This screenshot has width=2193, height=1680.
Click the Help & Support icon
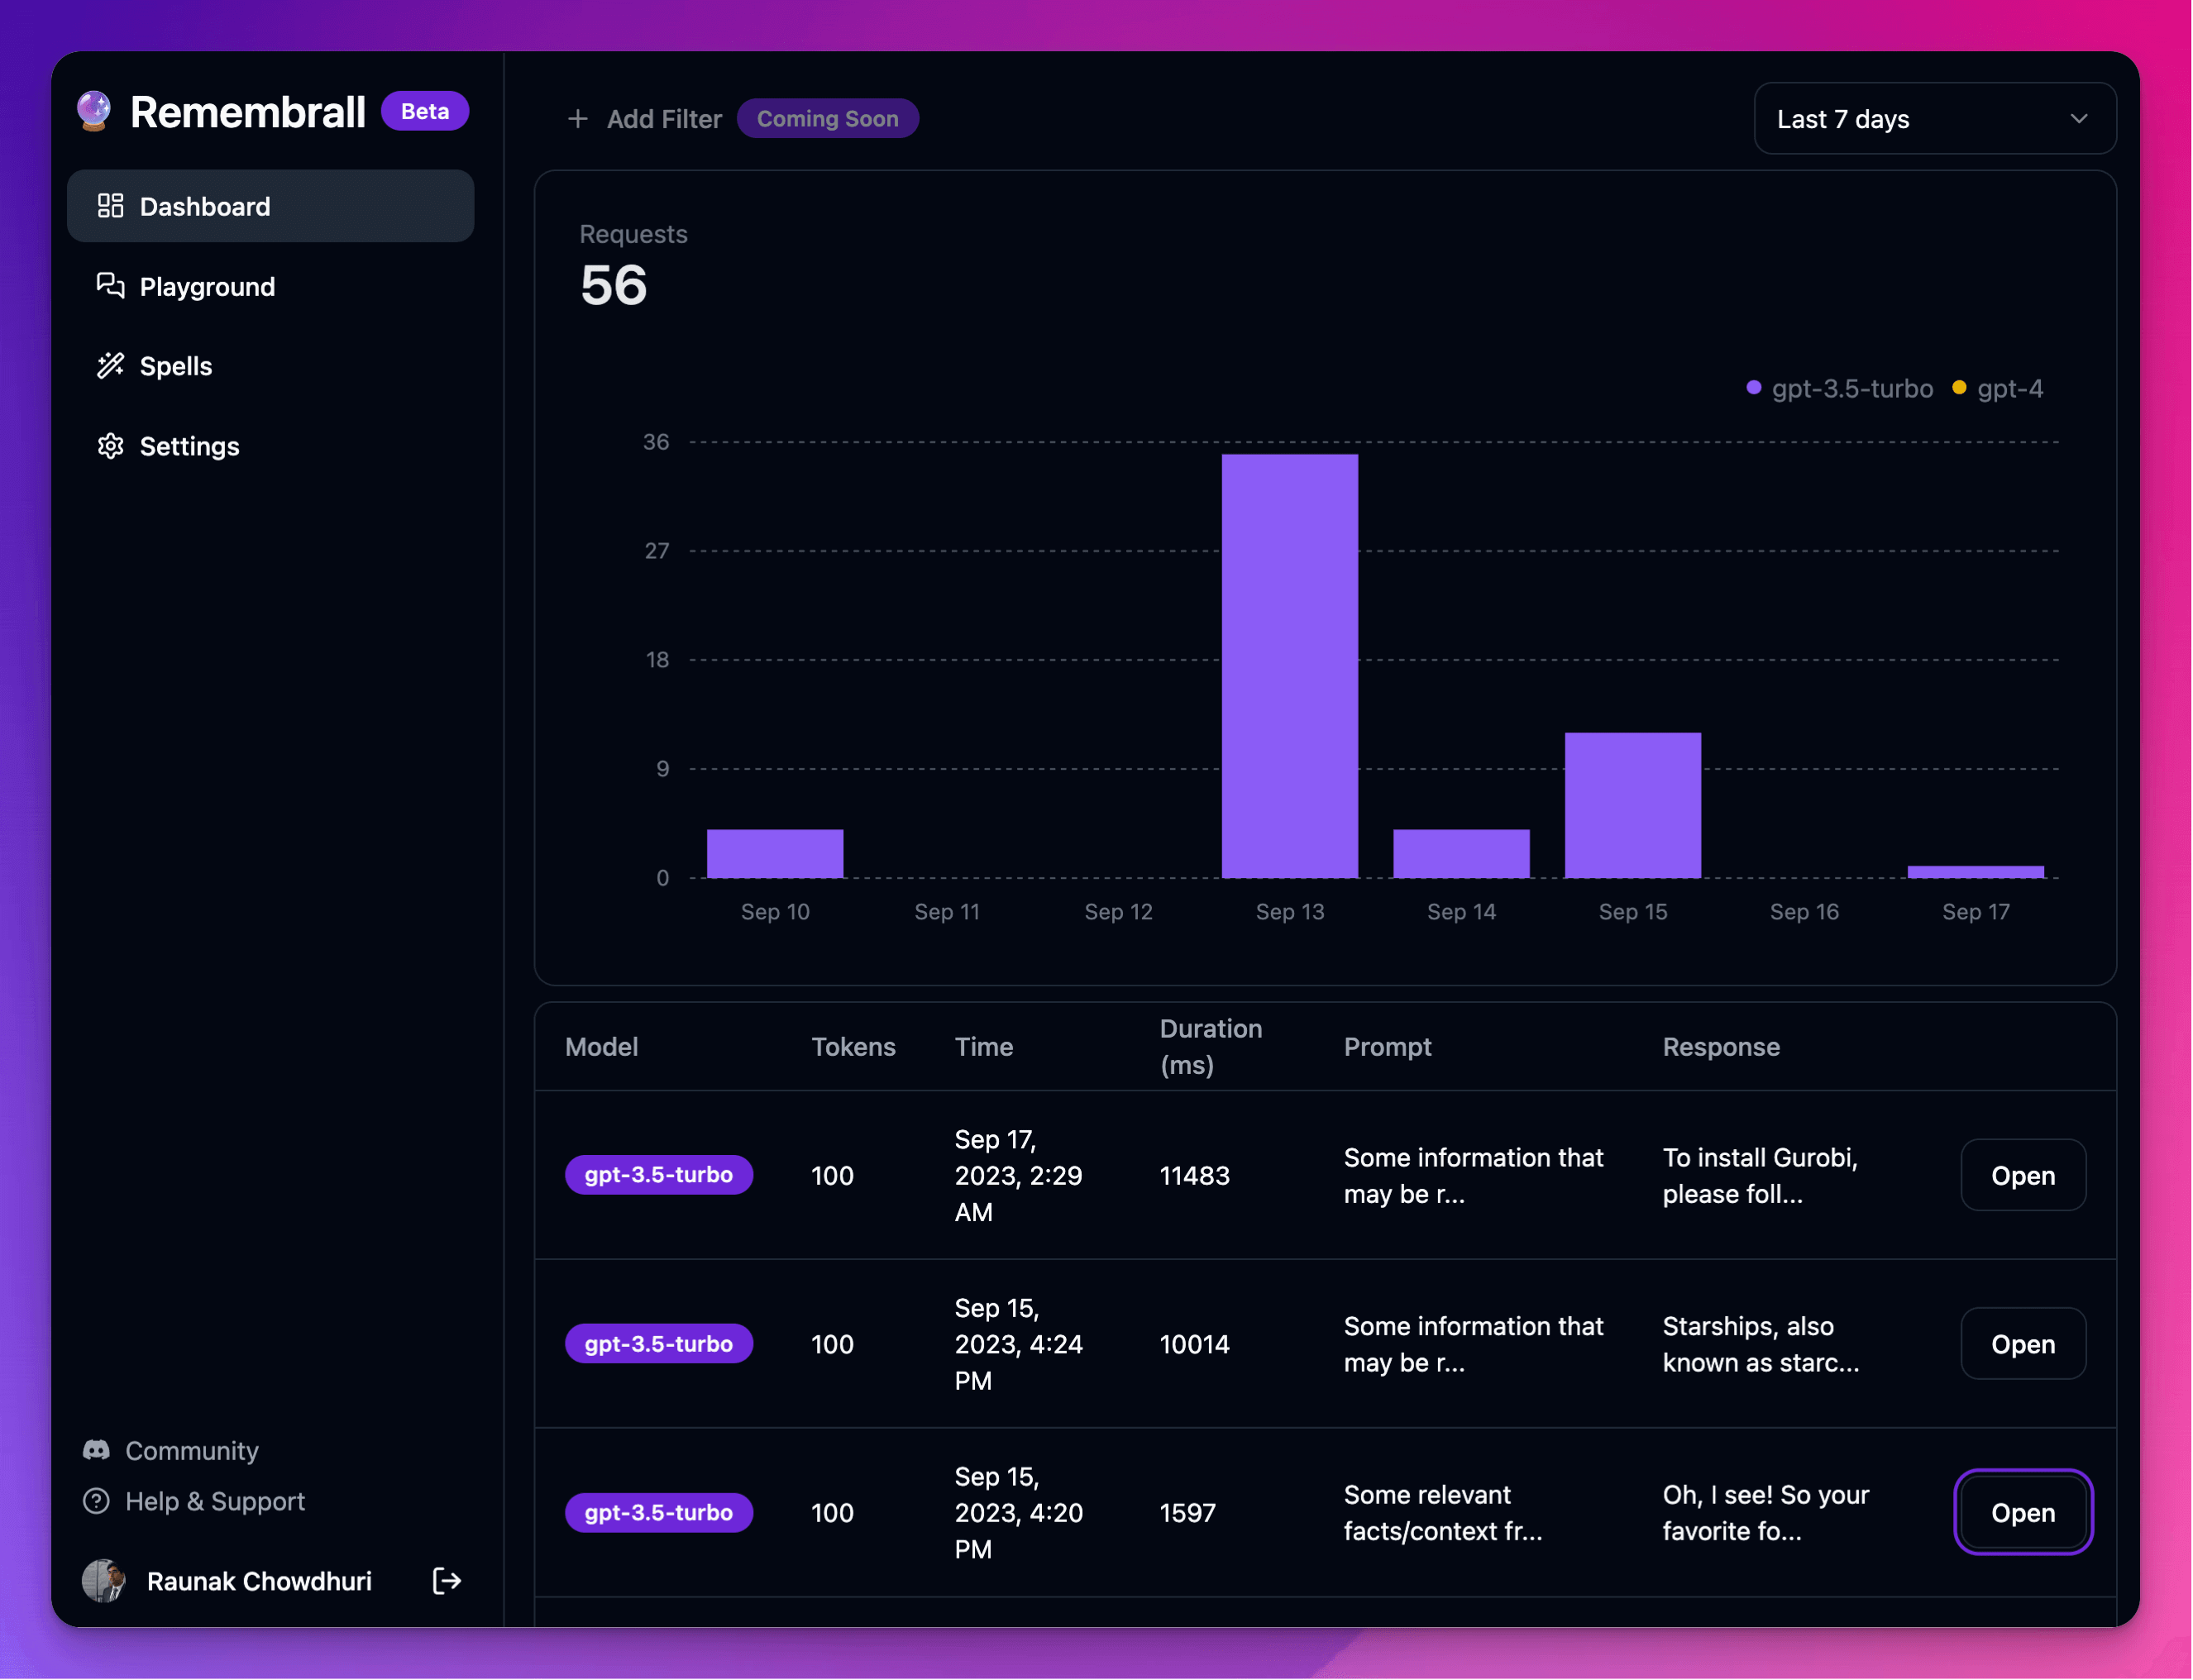(93, 1501)
